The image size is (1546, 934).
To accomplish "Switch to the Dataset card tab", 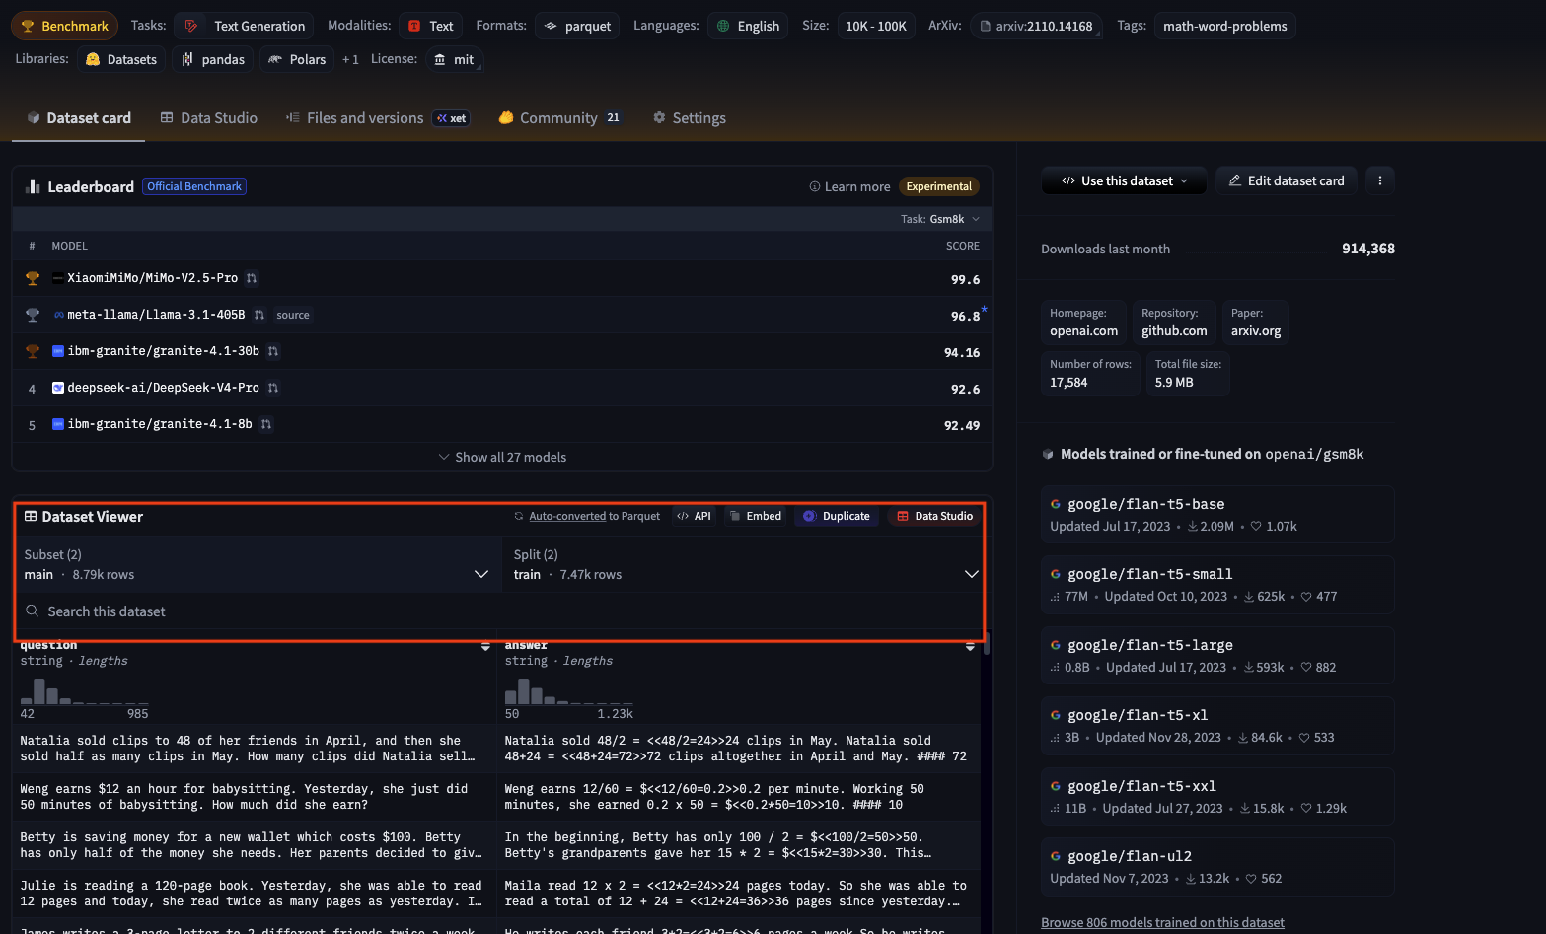I will click(79, 118).
